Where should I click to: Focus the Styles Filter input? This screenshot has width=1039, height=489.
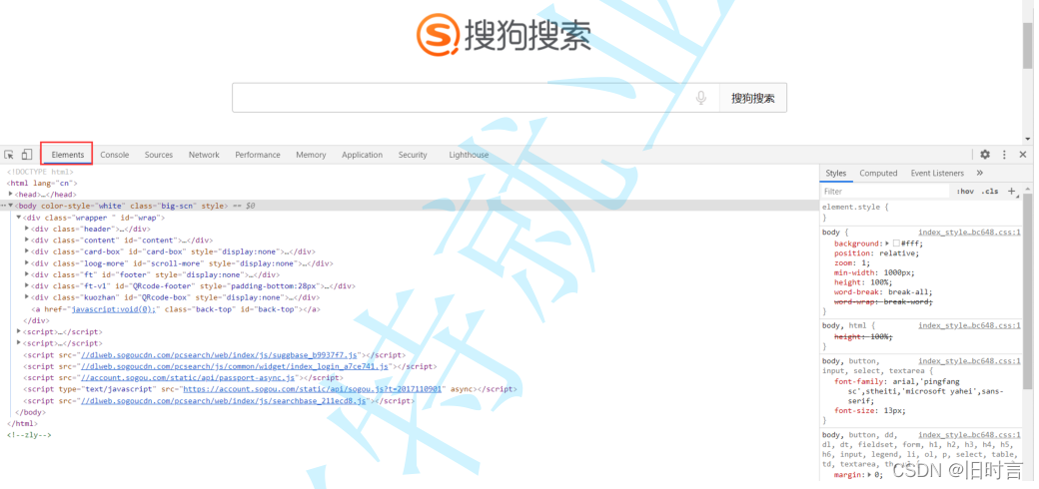885,192
